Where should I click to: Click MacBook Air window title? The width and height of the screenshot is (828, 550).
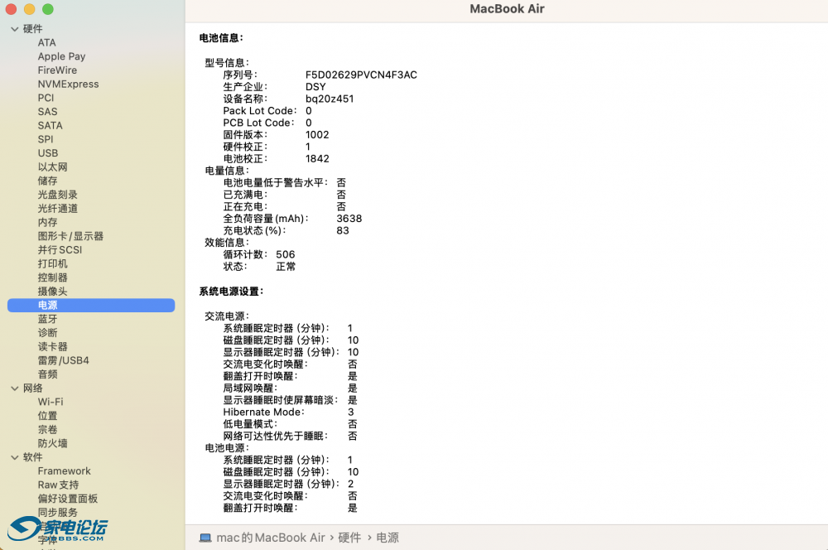click(x=507, y=9)
